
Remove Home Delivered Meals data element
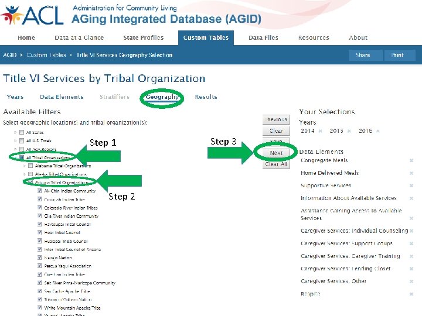click(411, 173)
